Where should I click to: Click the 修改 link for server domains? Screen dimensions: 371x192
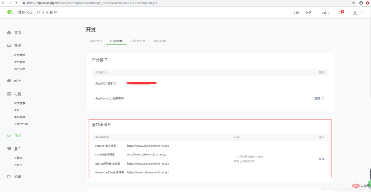pos(321,159)
